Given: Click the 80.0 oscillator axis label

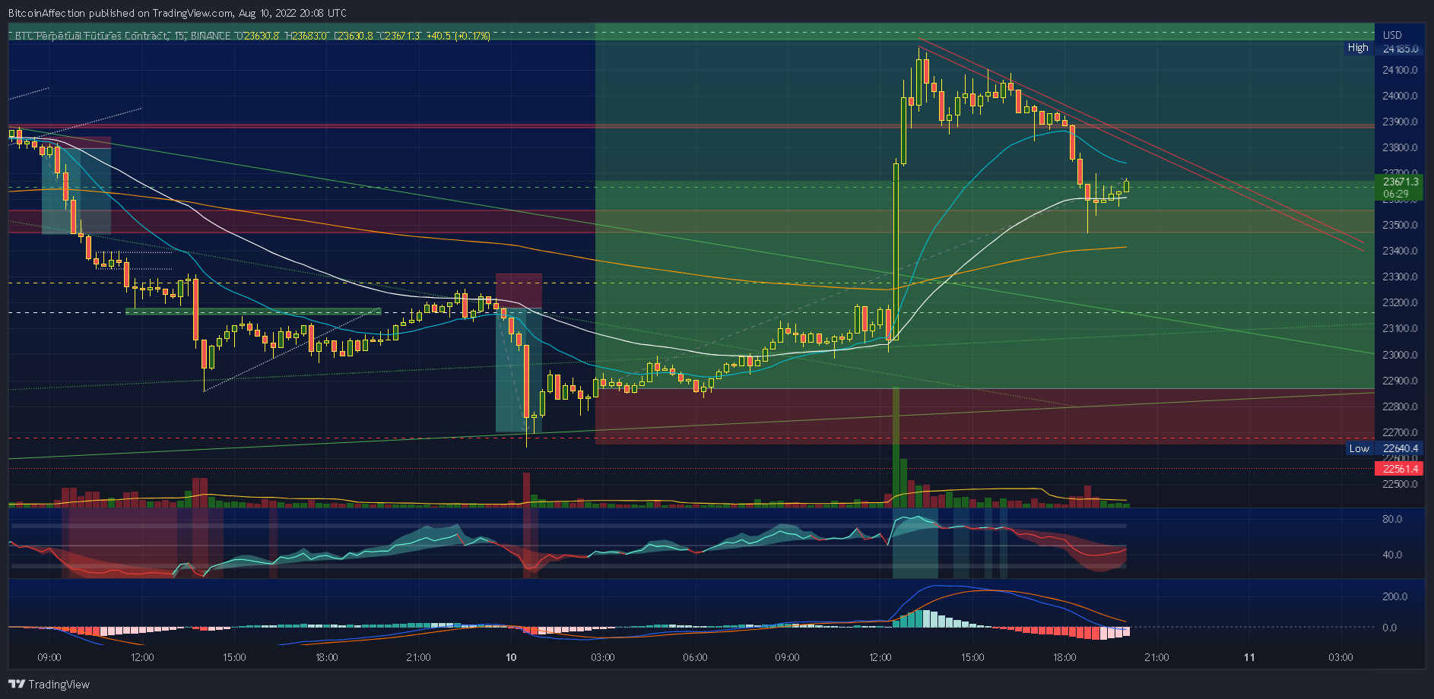Looking at the screenshot, I should 1392,519.
